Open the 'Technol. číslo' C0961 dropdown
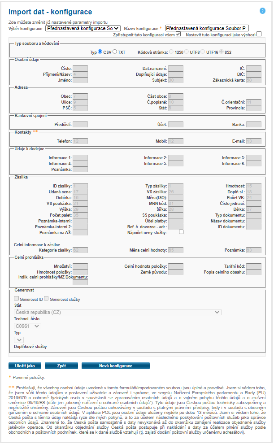Screen dimensions: 274x444 (x=27, y=326)
